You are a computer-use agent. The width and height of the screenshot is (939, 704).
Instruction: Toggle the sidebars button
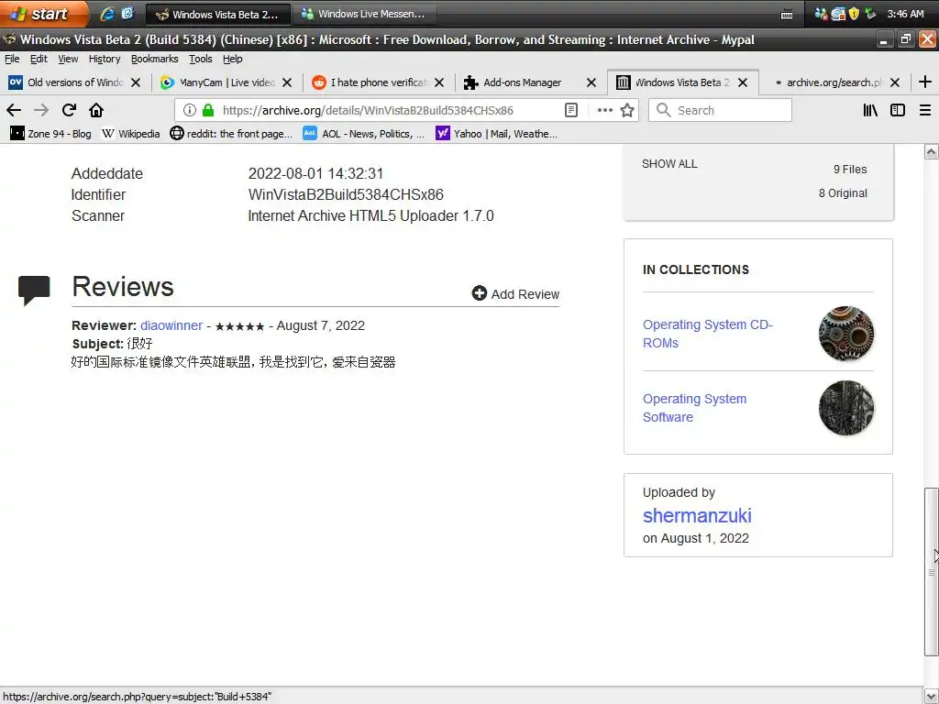point(897,110)
